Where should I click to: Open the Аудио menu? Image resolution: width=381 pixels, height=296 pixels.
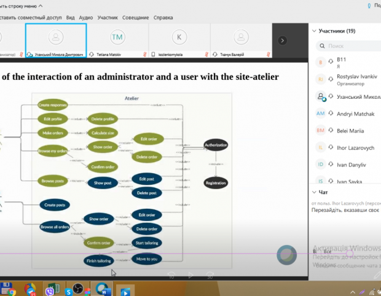pyautogui.click(x=86, y=18)
